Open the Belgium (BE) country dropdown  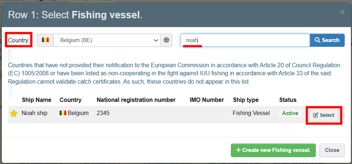[106, 40]
